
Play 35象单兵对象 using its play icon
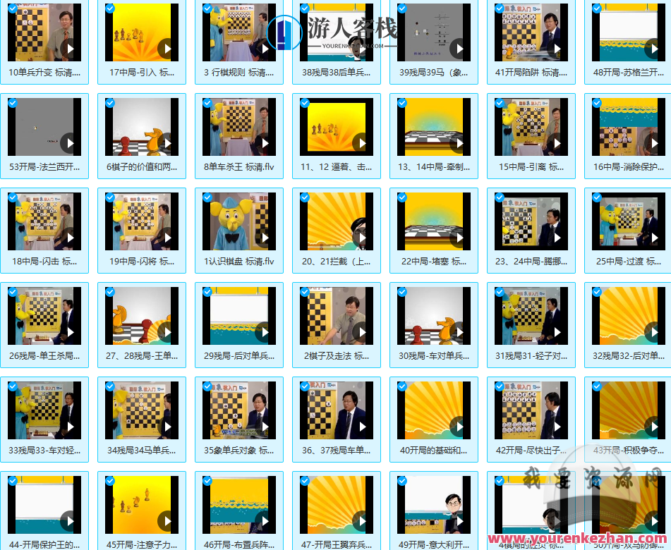tap(265, 427)
